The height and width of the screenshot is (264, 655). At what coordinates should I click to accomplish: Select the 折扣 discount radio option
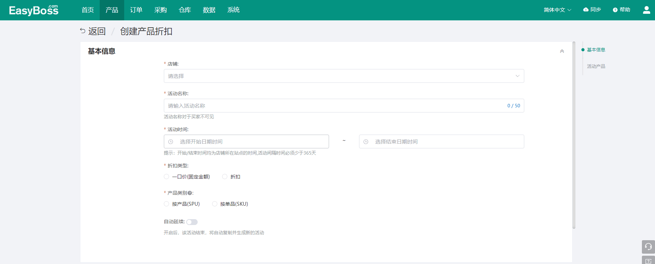[x=225, y=177]
